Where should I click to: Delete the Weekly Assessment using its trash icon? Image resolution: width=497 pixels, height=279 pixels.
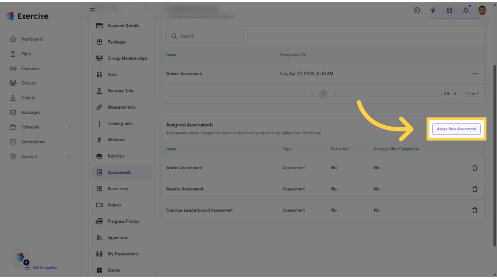(475, 189)
